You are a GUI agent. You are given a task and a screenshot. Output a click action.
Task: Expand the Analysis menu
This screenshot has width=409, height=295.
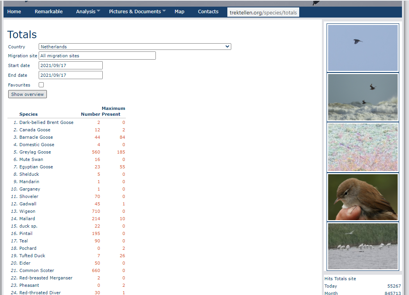click(85, 11)
